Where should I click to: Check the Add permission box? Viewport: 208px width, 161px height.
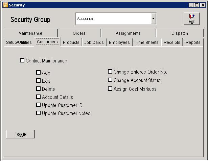(38, 73)
